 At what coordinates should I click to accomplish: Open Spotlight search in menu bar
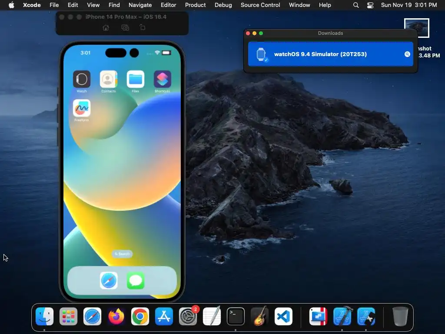[356, 5]
